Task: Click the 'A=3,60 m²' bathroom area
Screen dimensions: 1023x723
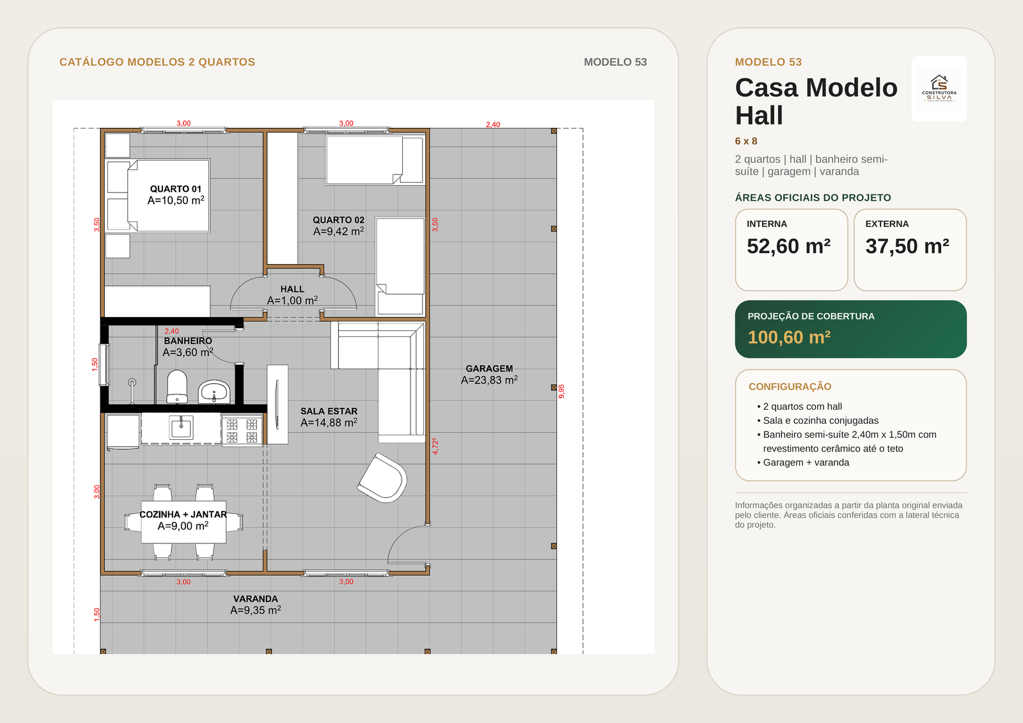Action: [x=188, y=352]
